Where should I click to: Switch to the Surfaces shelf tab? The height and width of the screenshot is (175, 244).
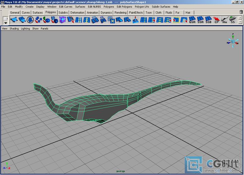point(38,13)
